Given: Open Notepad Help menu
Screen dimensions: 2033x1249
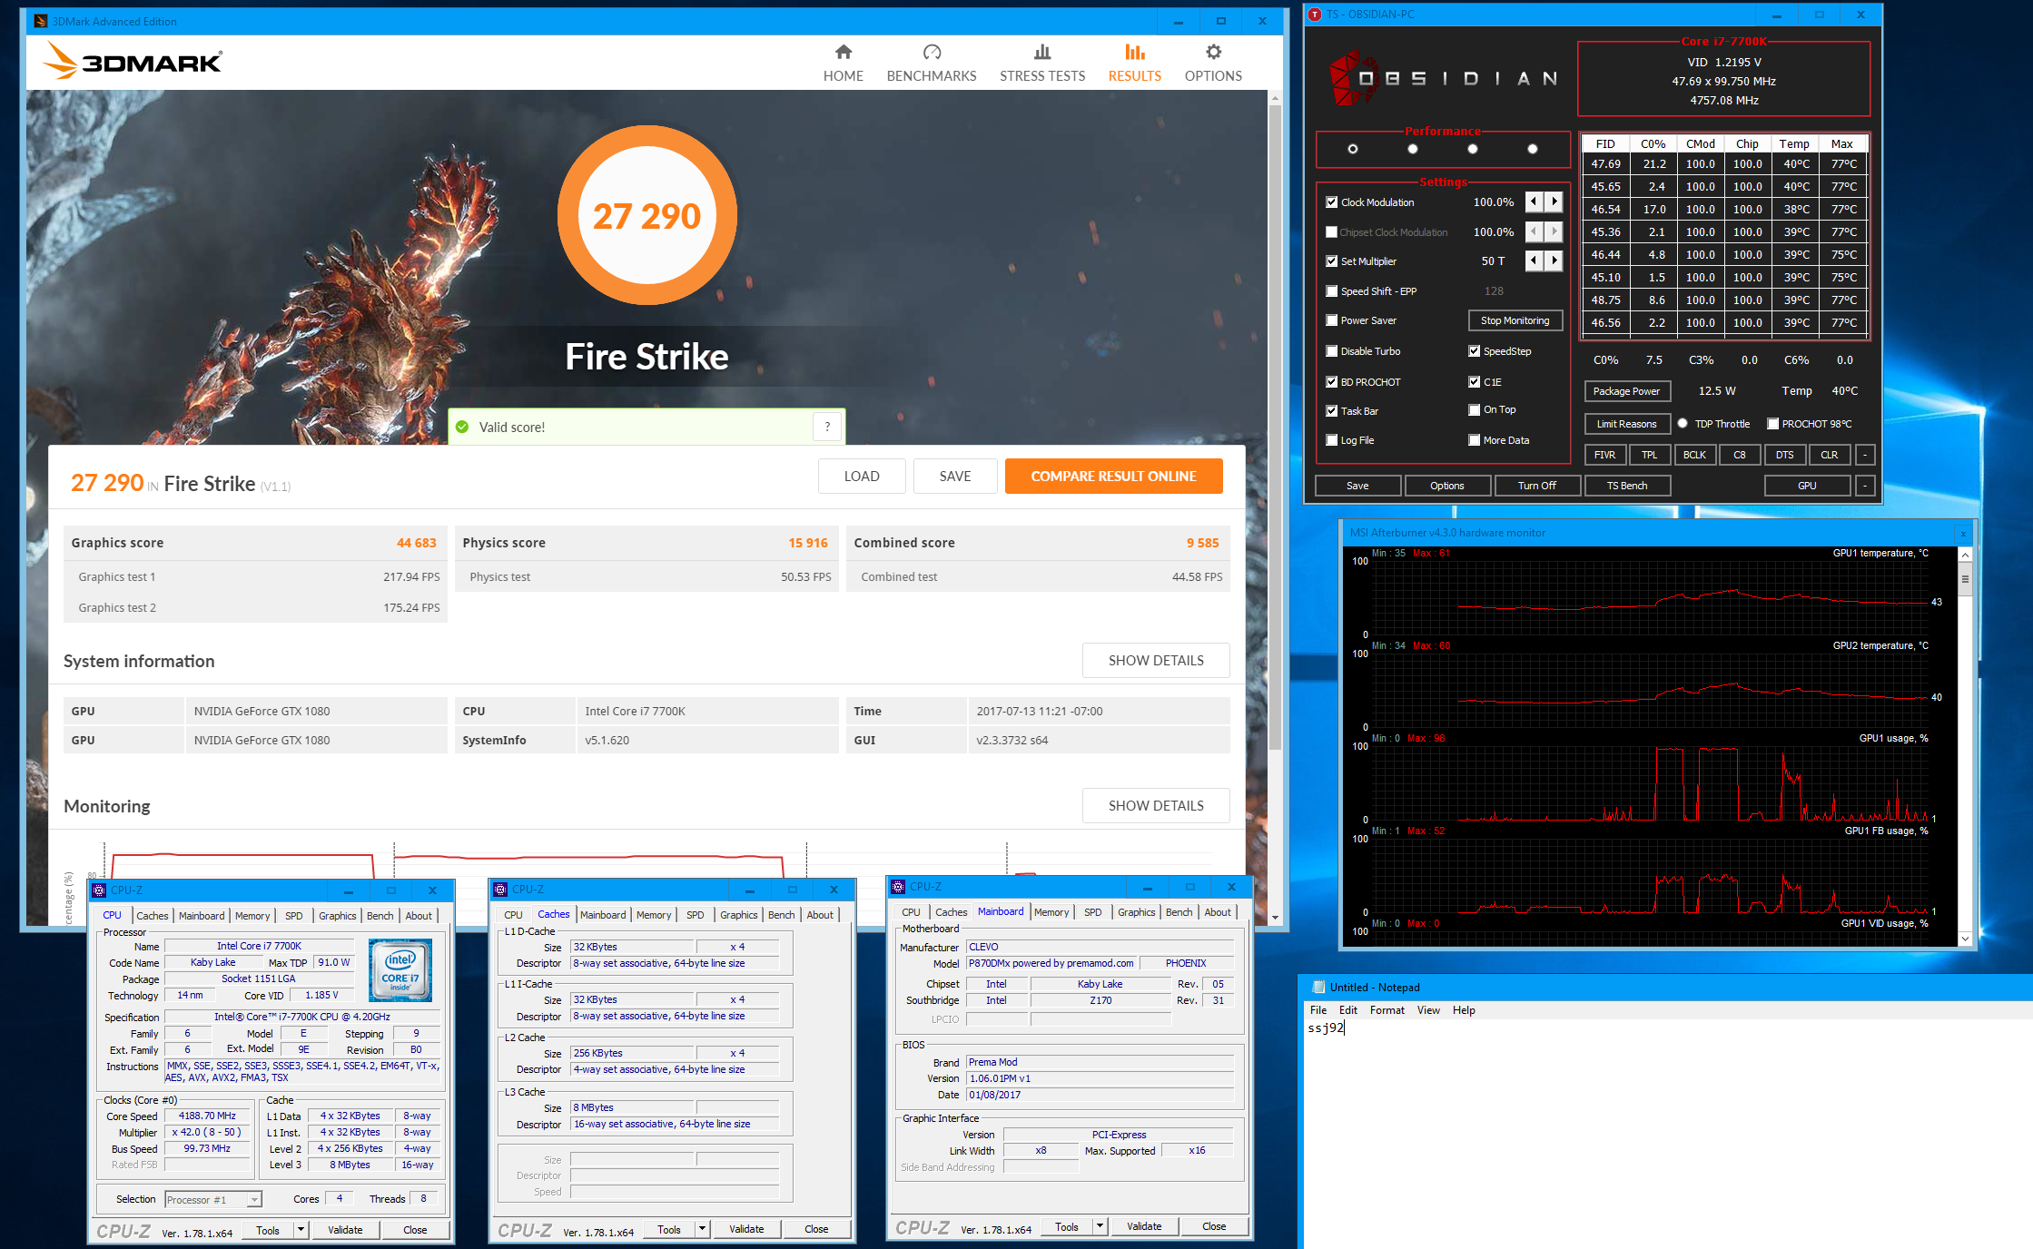Looking at the screenshot, I should click(x=1463, y=1010).
